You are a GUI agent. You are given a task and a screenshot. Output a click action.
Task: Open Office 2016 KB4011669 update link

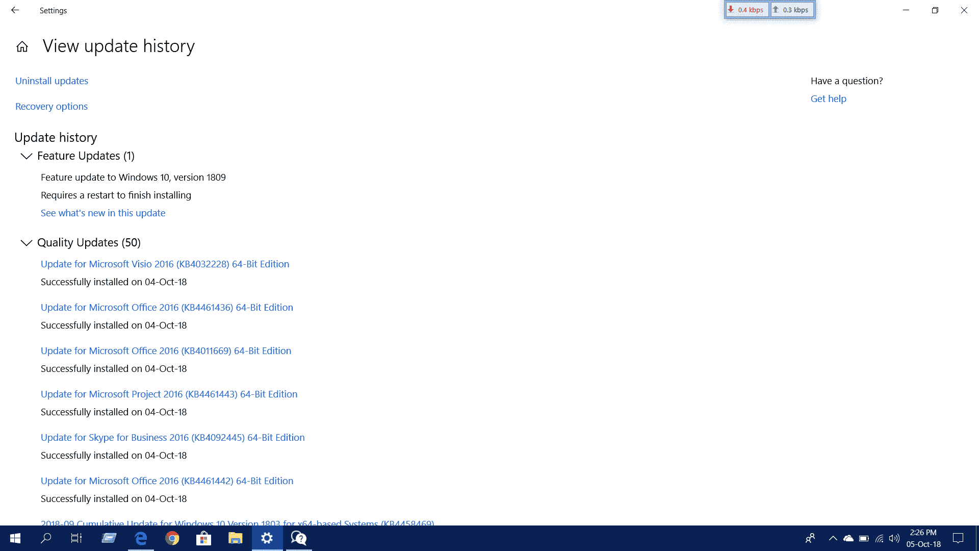tap(166, 351)
